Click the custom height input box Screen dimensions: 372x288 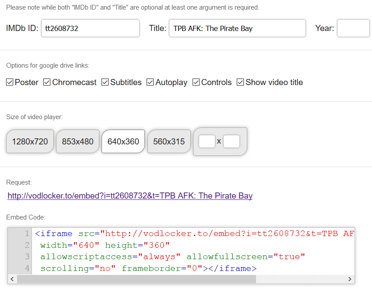232,141
